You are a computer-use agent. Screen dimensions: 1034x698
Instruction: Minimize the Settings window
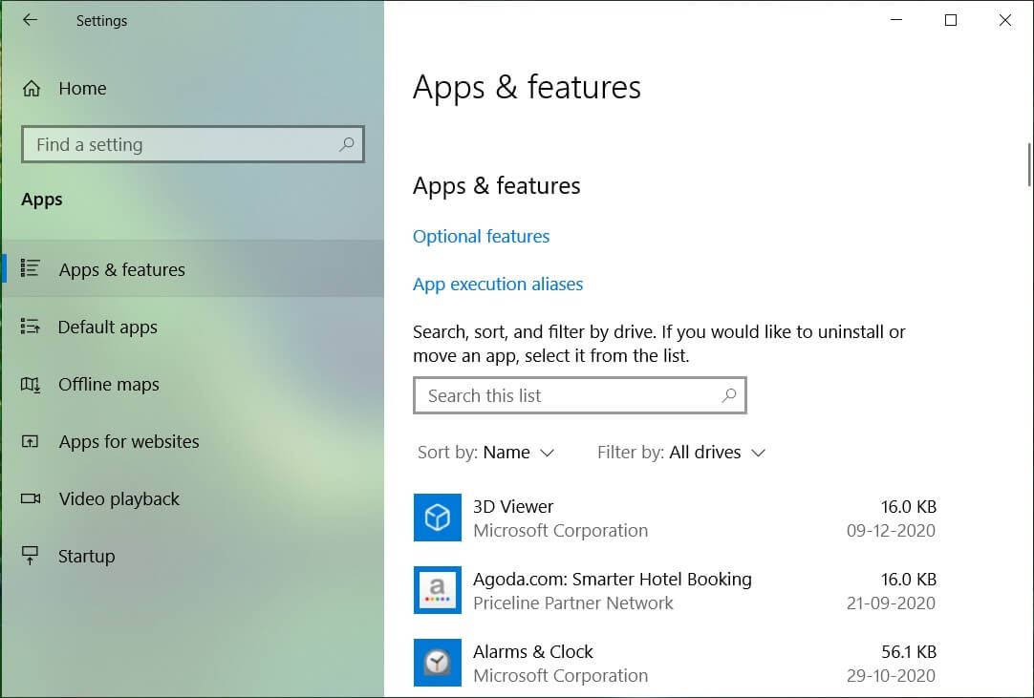click(896, 20)
